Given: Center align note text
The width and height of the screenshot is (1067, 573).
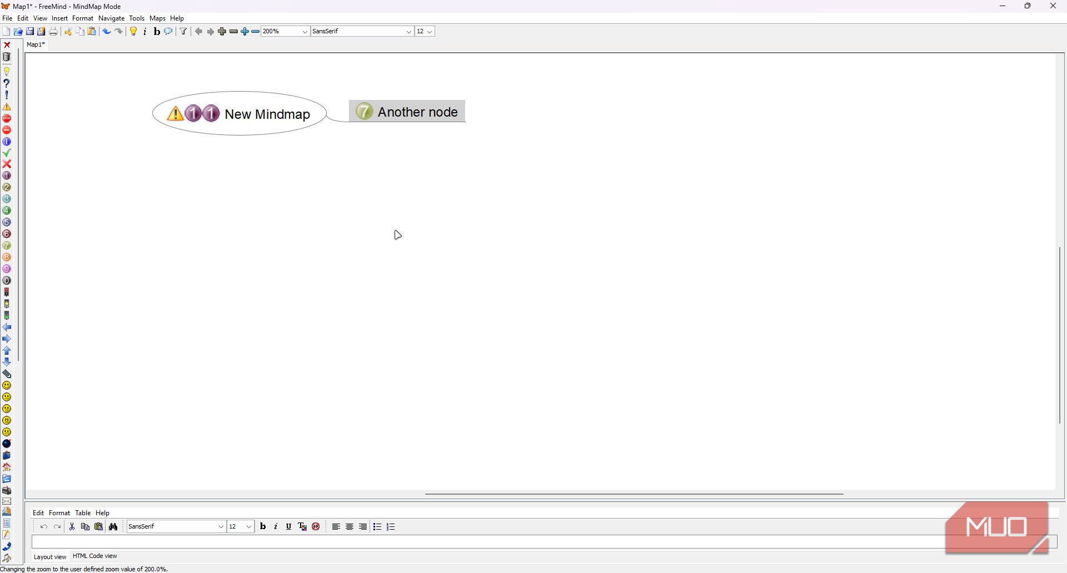Looking at the screenshot, I should pos(350,527).
